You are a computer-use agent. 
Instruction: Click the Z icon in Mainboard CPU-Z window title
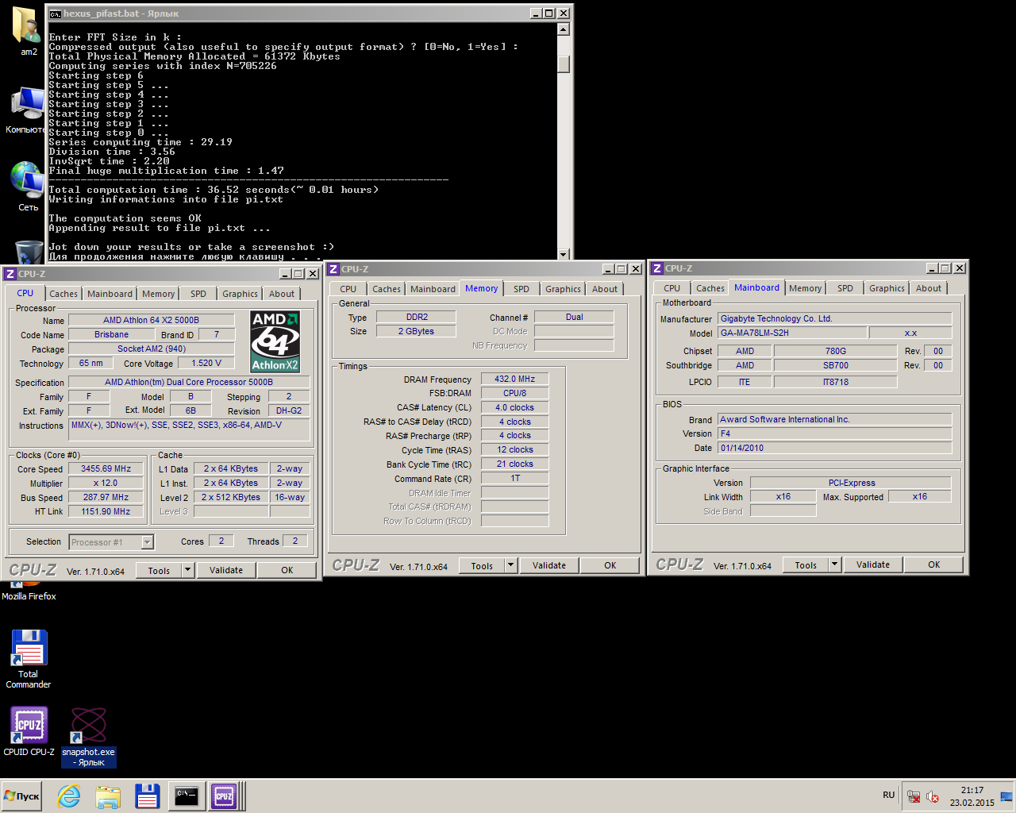click(657, 268)
